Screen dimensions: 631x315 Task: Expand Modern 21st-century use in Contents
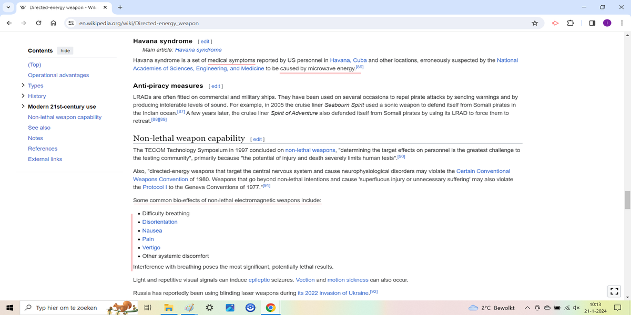pos(23,107)
